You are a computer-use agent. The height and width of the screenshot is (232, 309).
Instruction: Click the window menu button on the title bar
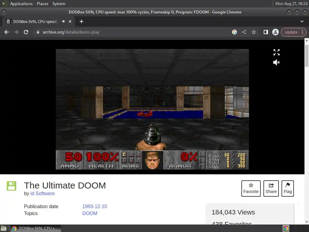pyautogui.click(x=4, y=12)
